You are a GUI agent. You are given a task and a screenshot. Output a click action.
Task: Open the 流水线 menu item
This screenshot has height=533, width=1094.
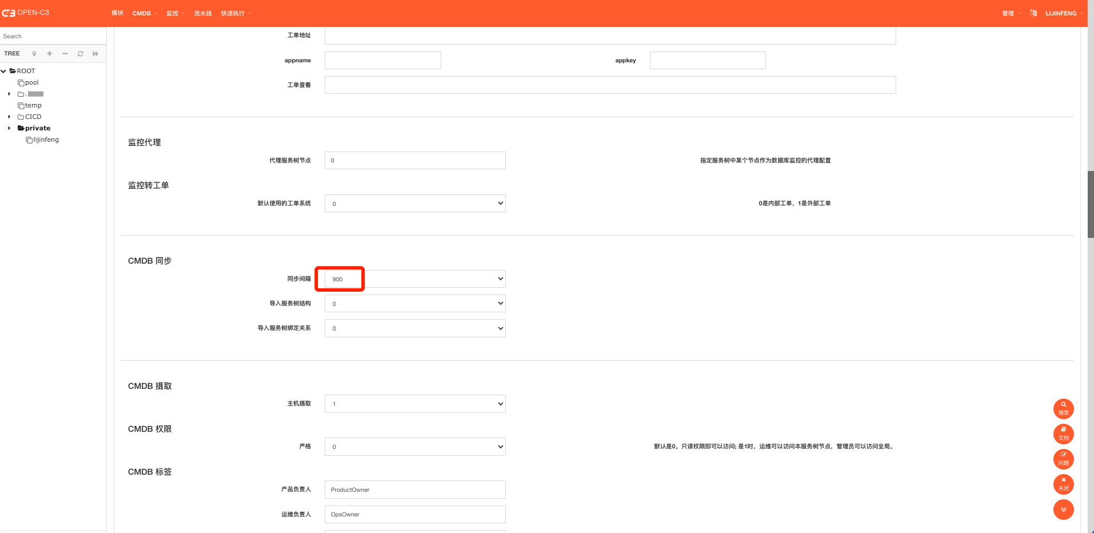(x=203, y=13)
